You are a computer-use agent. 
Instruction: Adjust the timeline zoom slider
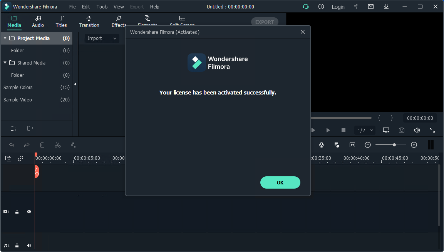click(395, 145)
